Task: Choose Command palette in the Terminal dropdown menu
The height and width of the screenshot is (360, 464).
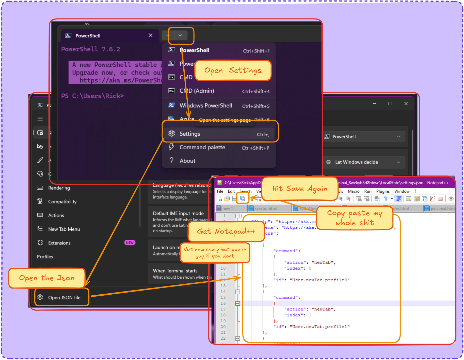Action: [x=219, y=148]
